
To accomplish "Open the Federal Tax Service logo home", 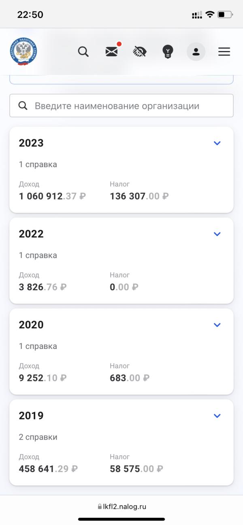I will pos(24,51).
